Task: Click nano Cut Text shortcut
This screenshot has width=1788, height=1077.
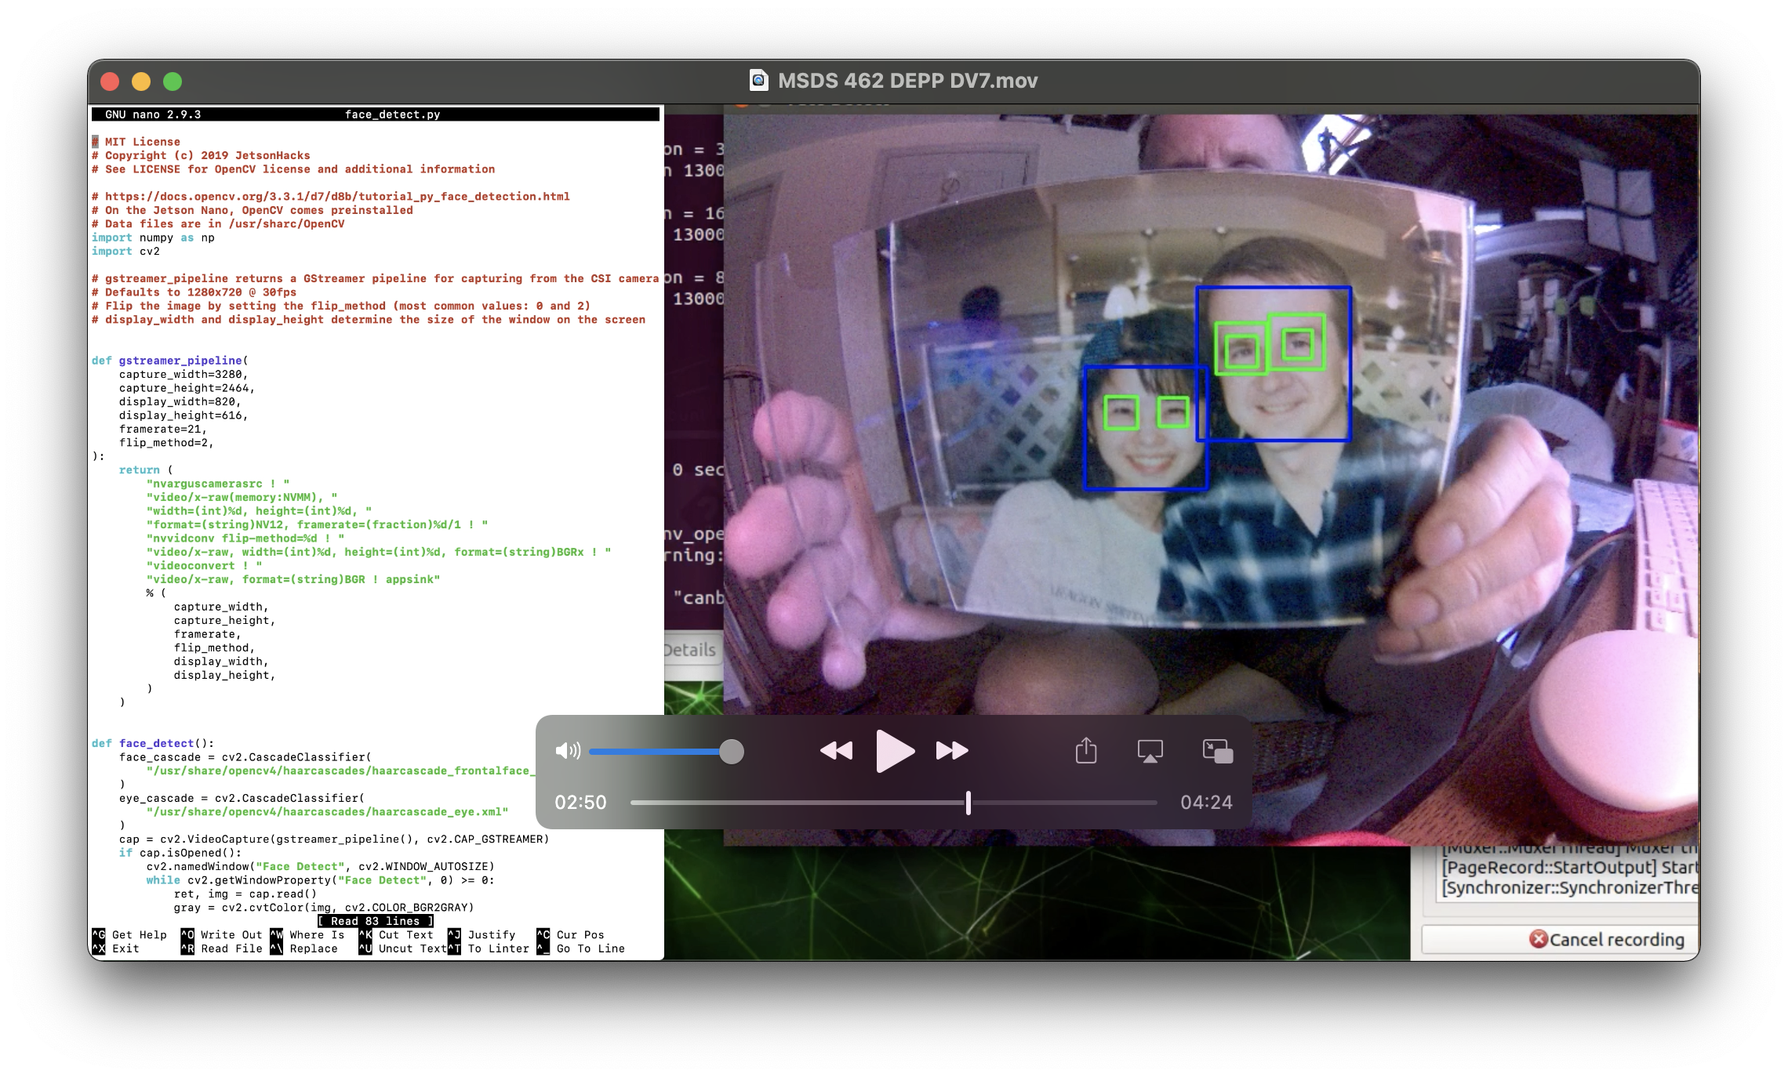Action: [397, 934]
